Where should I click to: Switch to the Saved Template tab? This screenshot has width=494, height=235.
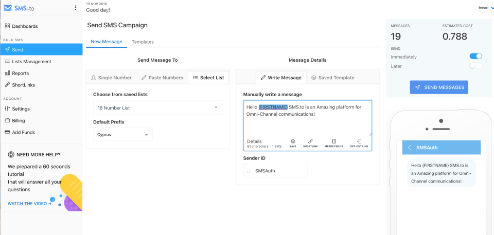(x=332, y=78)
